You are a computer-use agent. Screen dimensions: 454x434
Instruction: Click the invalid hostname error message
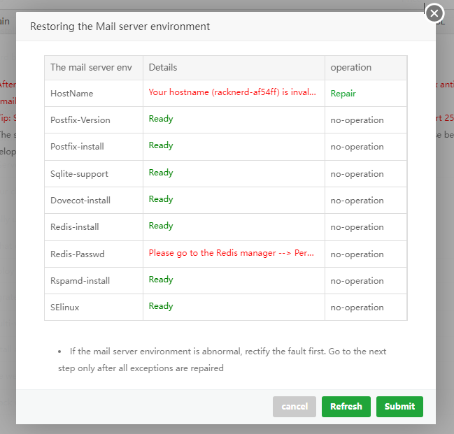[x=232, y=93]
